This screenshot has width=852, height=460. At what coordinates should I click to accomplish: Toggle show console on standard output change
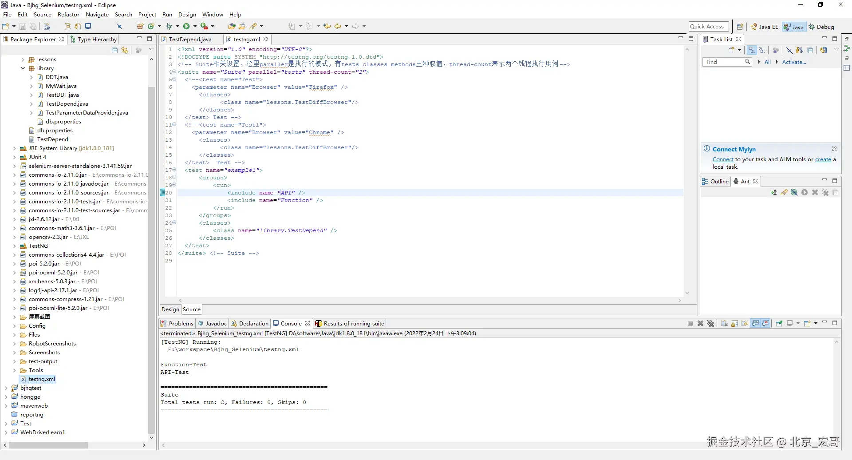(755, 323)
